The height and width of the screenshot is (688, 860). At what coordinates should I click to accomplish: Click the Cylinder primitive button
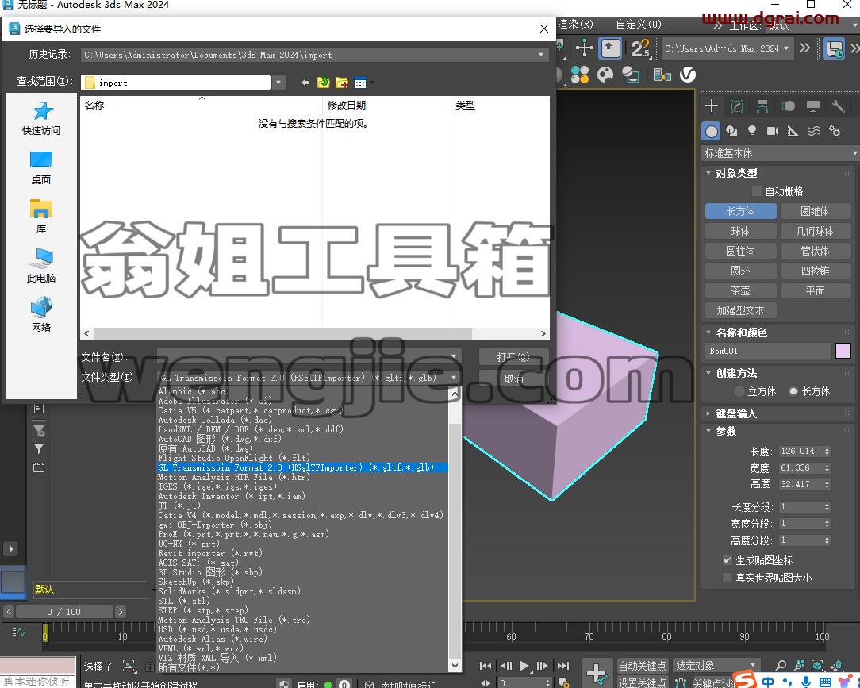(x=740, y=252)
